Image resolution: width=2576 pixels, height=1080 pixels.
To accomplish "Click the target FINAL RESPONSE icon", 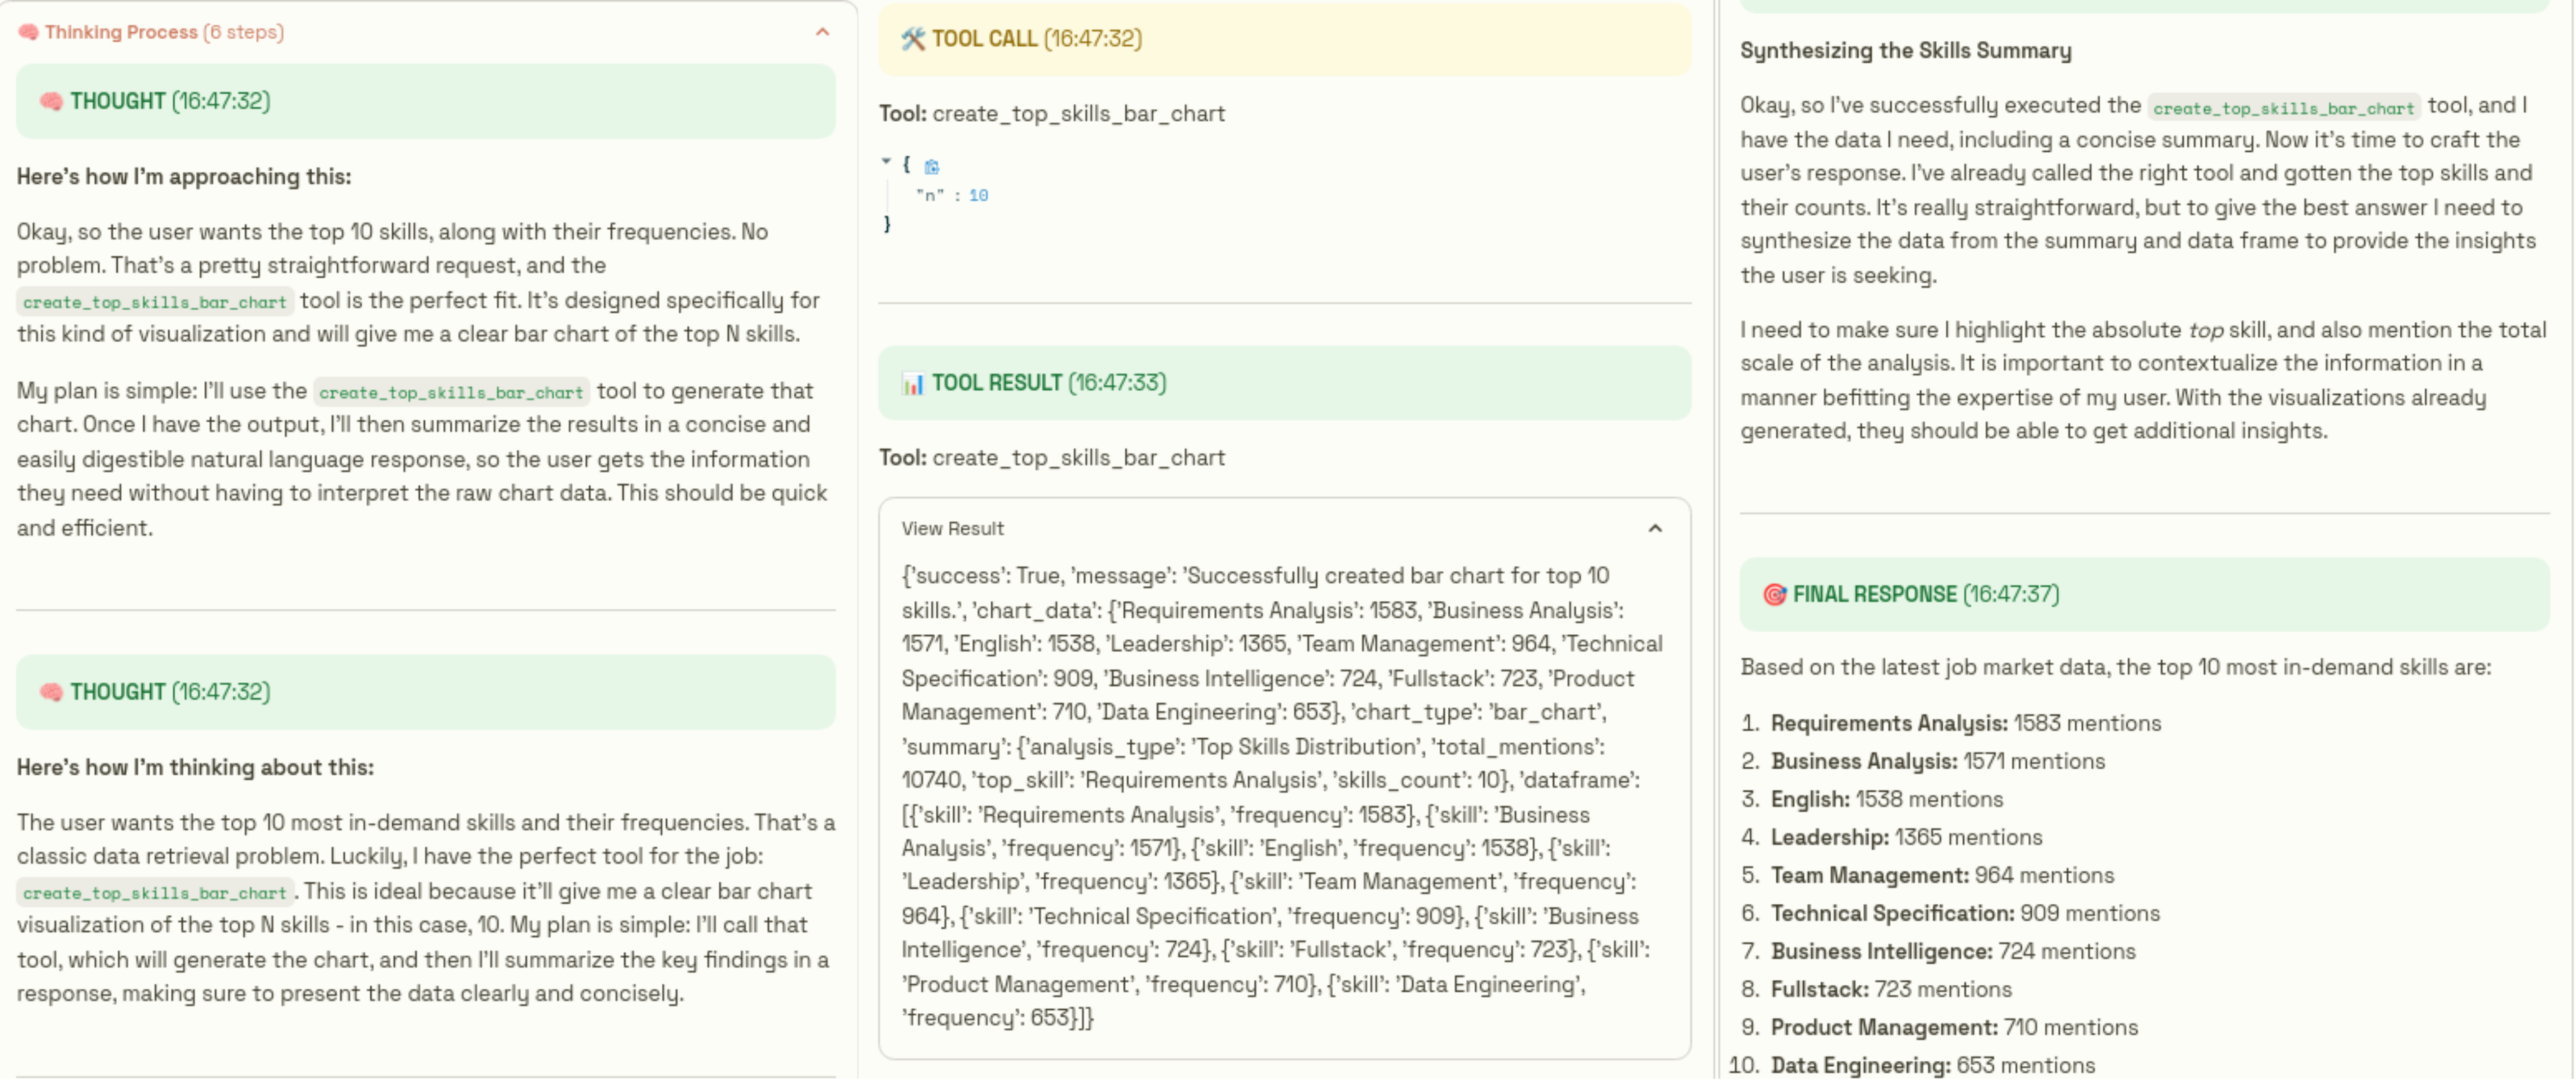I will [x=1774, y=595].
